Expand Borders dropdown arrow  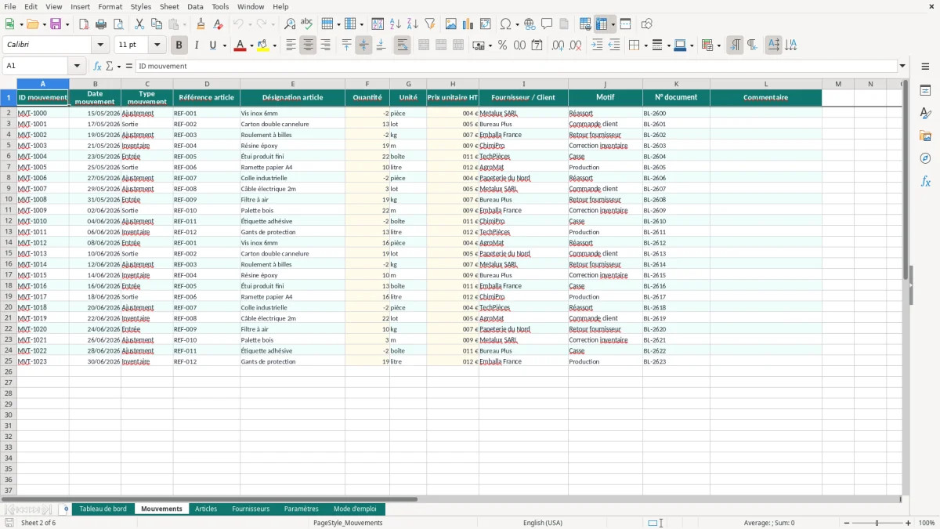[645, 45]
